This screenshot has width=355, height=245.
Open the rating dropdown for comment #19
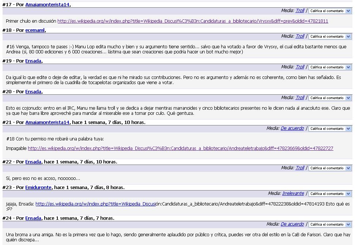330,67
